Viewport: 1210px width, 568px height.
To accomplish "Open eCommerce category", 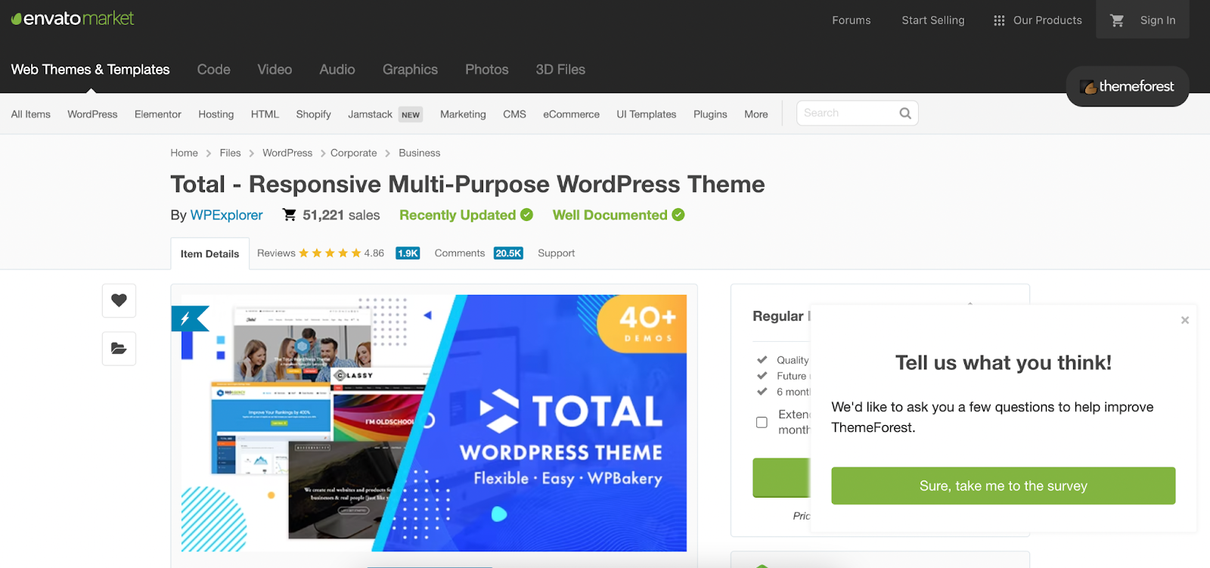I will coord(571,114).
